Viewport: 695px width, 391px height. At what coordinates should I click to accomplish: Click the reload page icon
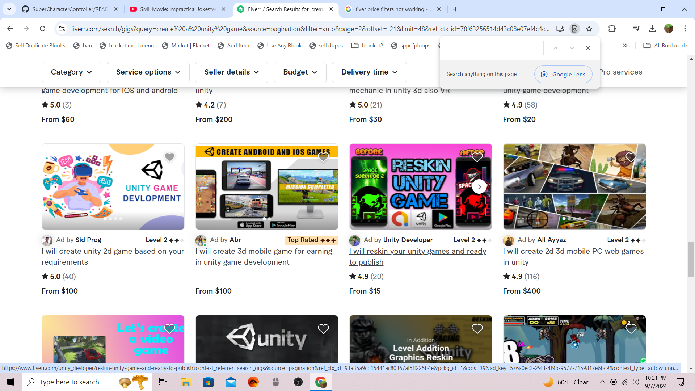(43, 29)
